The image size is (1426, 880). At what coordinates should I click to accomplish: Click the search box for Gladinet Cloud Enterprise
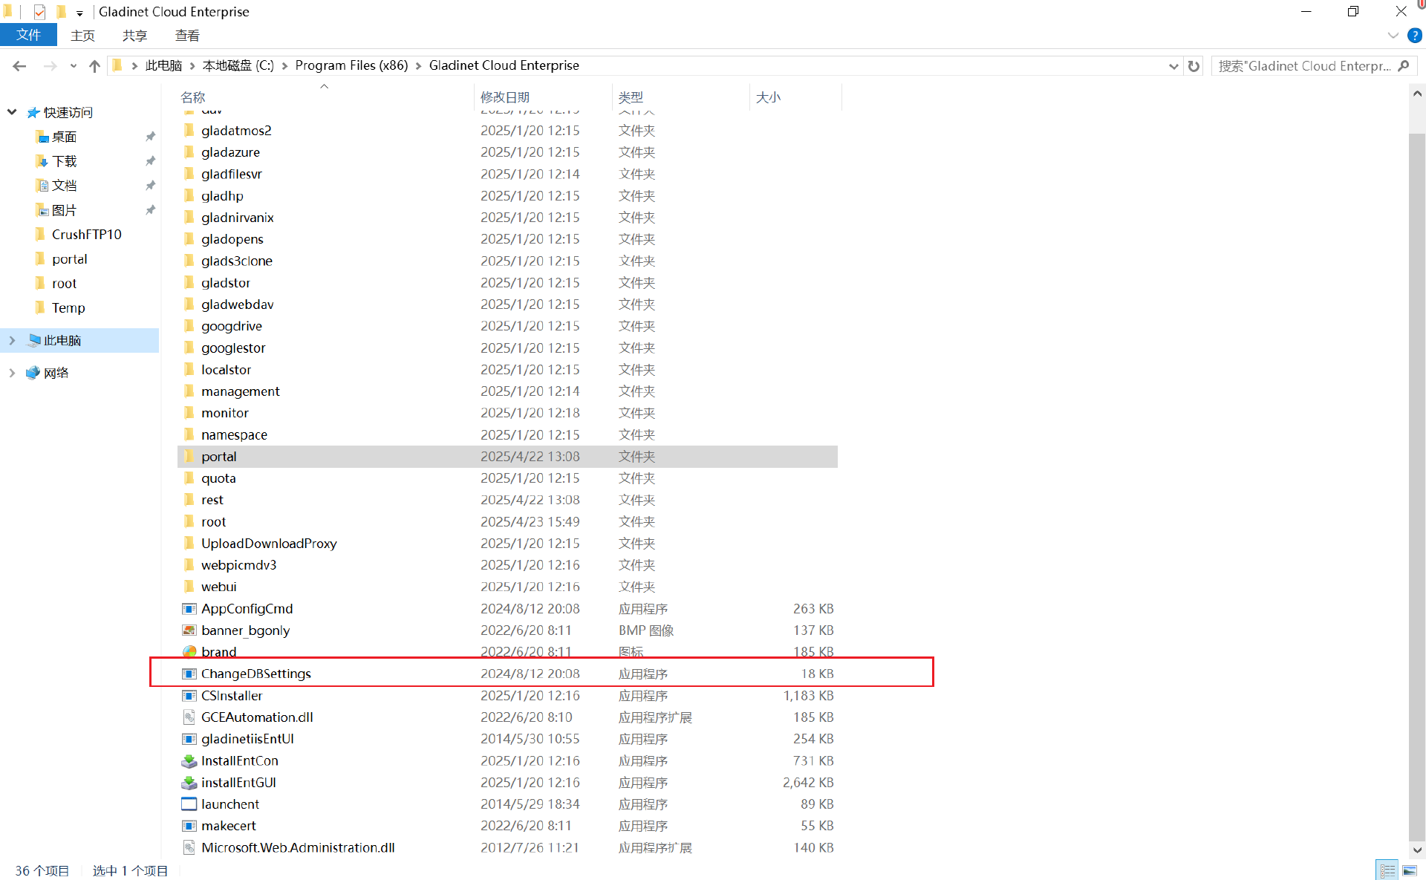pyautogui.click(x=1304, y=66)
